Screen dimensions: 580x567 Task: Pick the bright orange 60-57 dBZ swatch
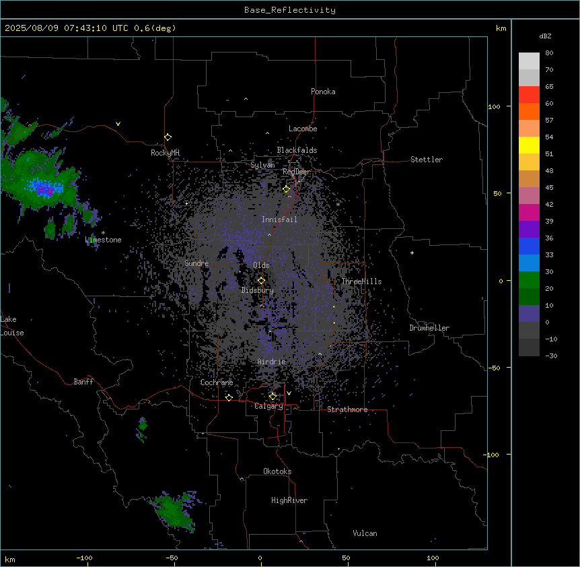pos(529,111)
